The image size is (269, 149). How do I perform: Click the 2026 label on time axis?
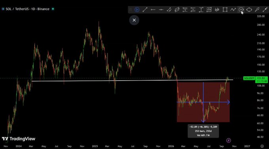coord(171,146)
